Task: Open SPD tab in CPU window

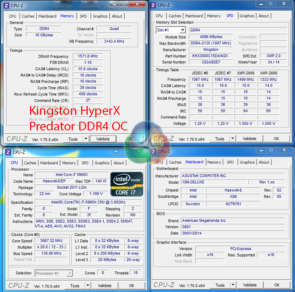Action: (x=85, y=163)
